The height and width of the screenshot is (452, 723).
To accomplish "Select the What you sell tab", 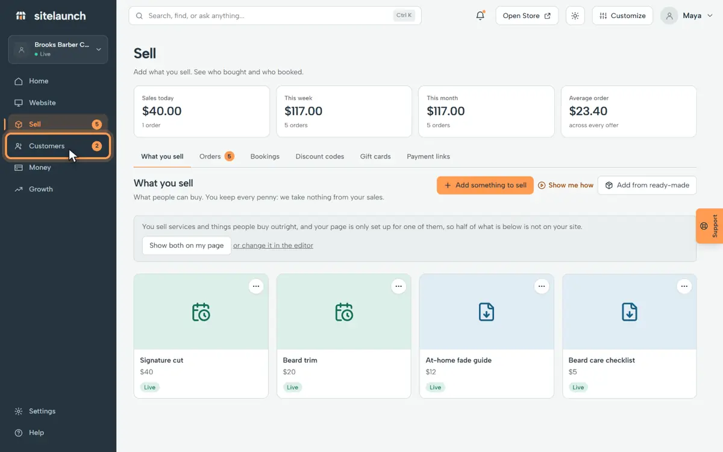I will [x=162, y=156].
